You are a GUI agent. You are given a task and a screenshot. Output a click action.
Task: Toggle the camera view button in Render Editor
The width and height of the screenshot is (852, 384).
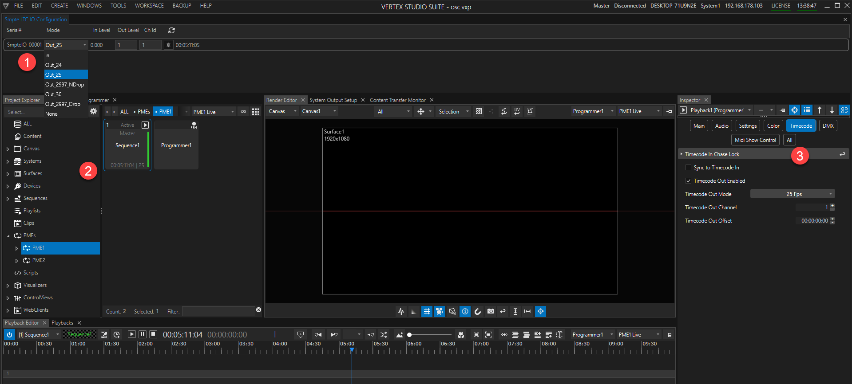(x=440, y=311)
